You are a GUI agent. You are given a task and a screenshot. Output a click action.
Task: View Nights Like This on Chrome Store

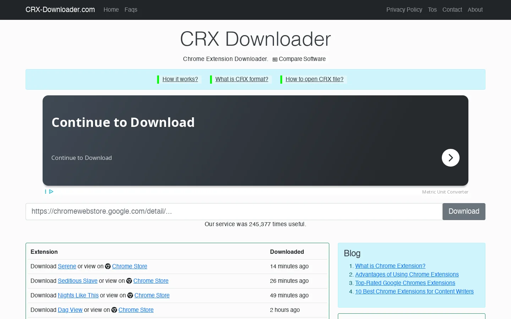click(152, 295)
